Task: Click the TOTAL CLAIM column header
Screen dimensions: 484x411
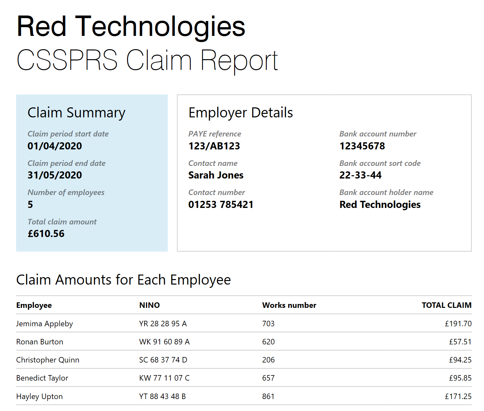Action: tap(446, 305)
